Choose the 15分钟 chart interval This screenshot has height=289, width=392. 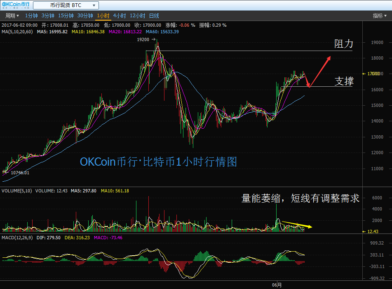point(66,16)
